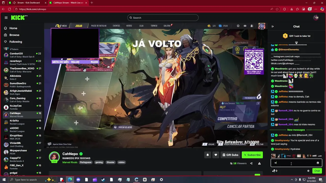Open SumoSlowDrz channel in sidebar
The width and height of the screenshot is (326, 183).
22,85
